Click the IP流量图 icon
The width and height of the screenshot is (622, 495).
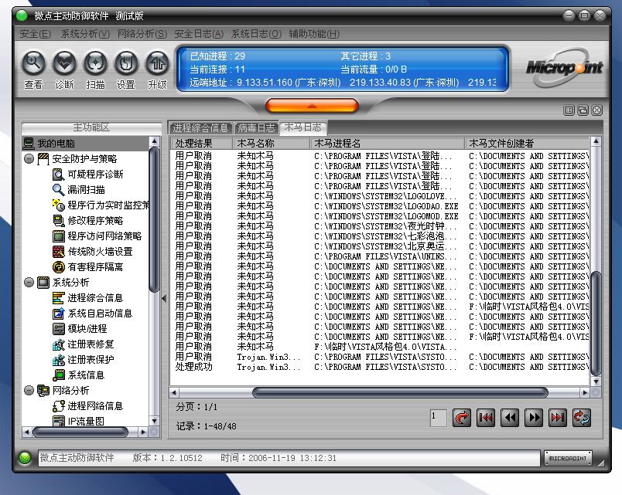click(x=58, y=421)
